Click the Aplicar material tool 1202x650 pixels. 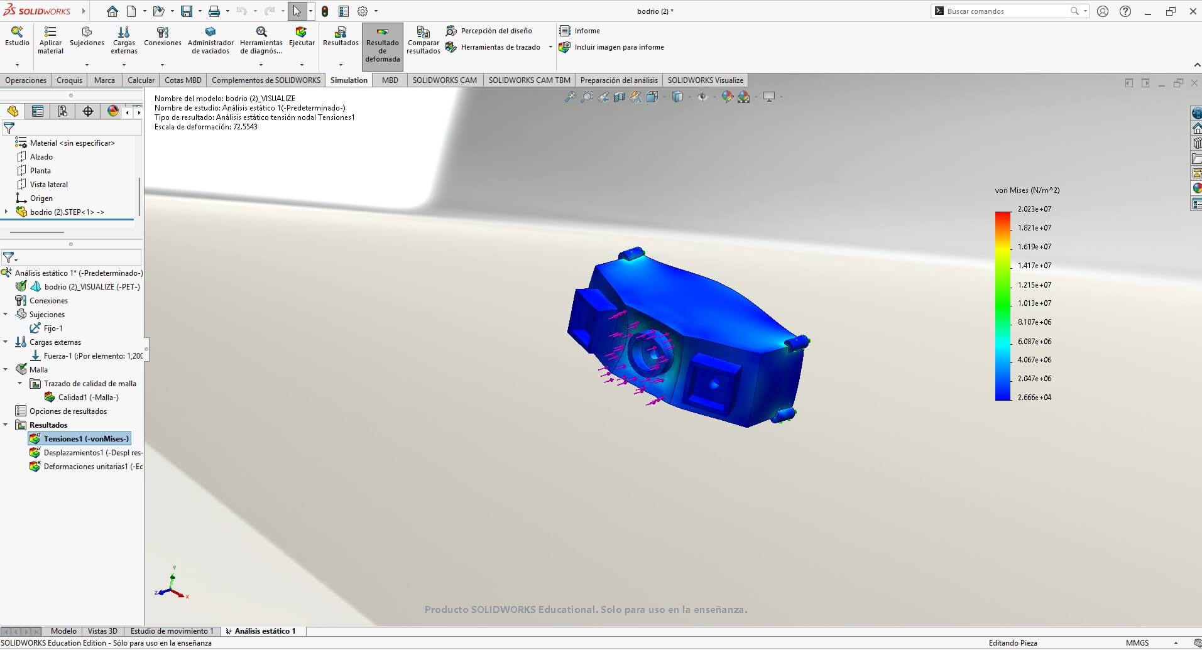tap(50, 40)
